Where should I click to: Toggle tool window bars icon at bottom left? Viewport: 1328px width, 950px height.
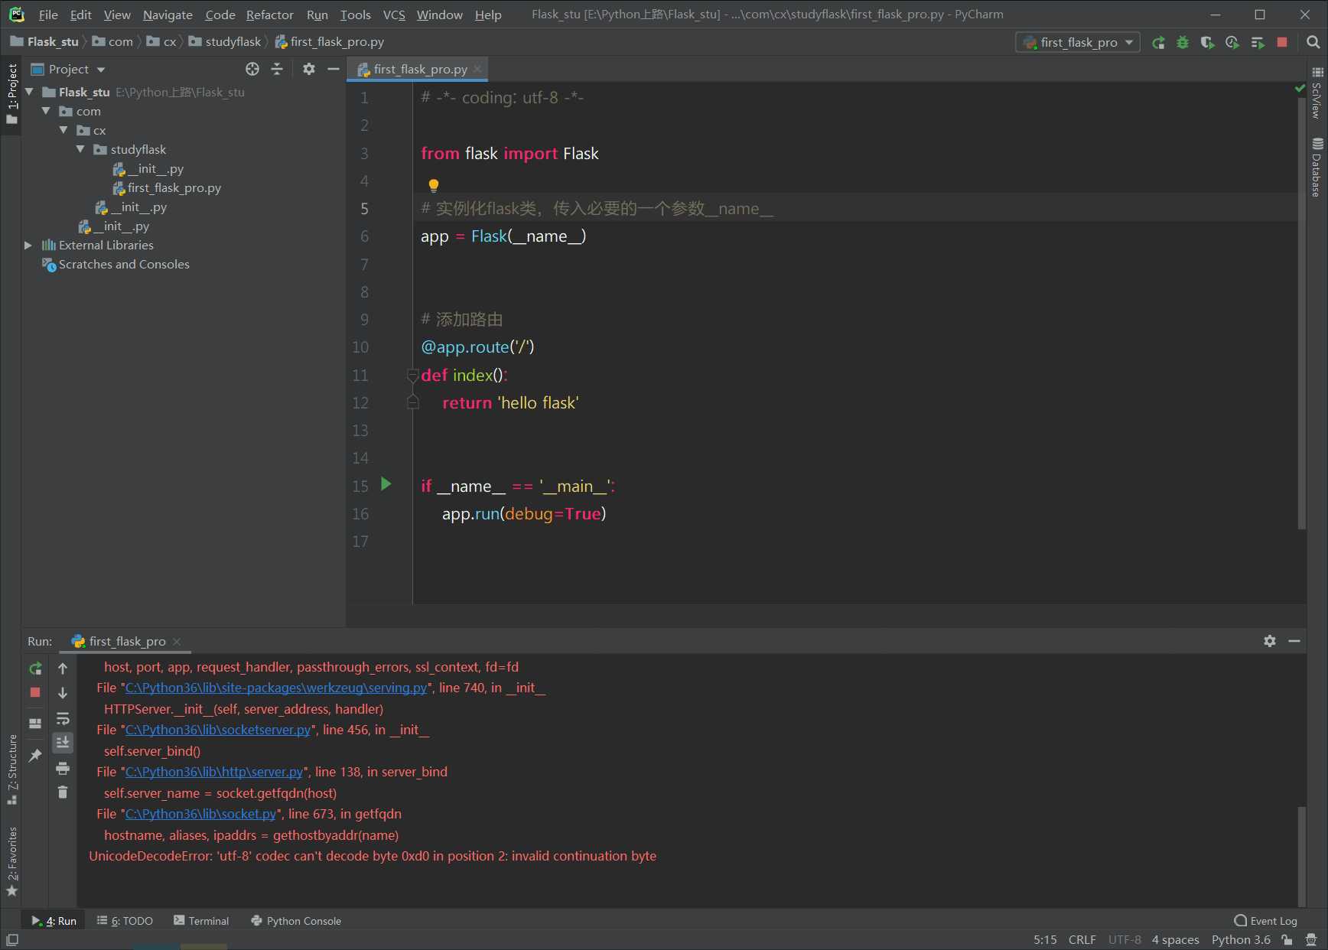pyautogui.click(x=12, y=940)
